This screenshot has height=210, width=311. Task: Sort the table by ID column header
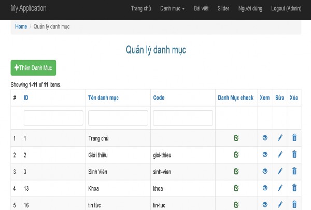26,97
